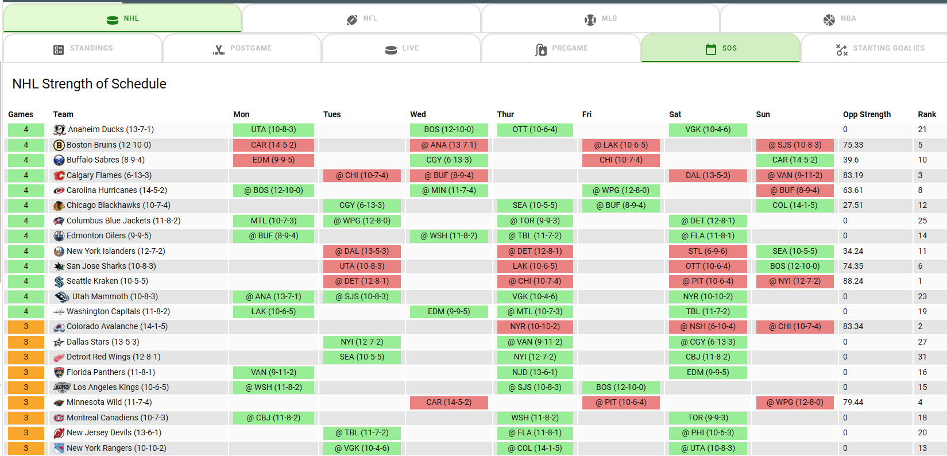Click the Minnesota Wild logo icon
947x456 pixels.
(59, 403)
